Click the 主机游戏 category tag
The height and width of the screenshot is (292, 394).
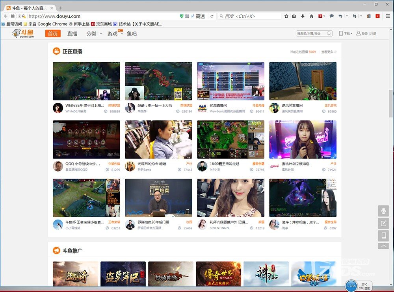331,105
